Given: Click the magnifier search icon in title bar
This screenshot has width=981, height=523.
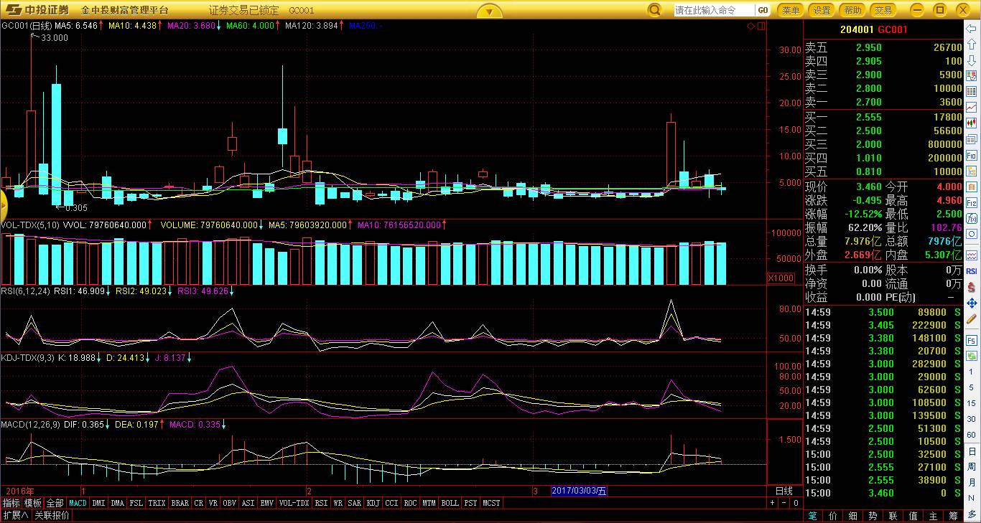Looking at the screenshot, I should pos(654,10).
